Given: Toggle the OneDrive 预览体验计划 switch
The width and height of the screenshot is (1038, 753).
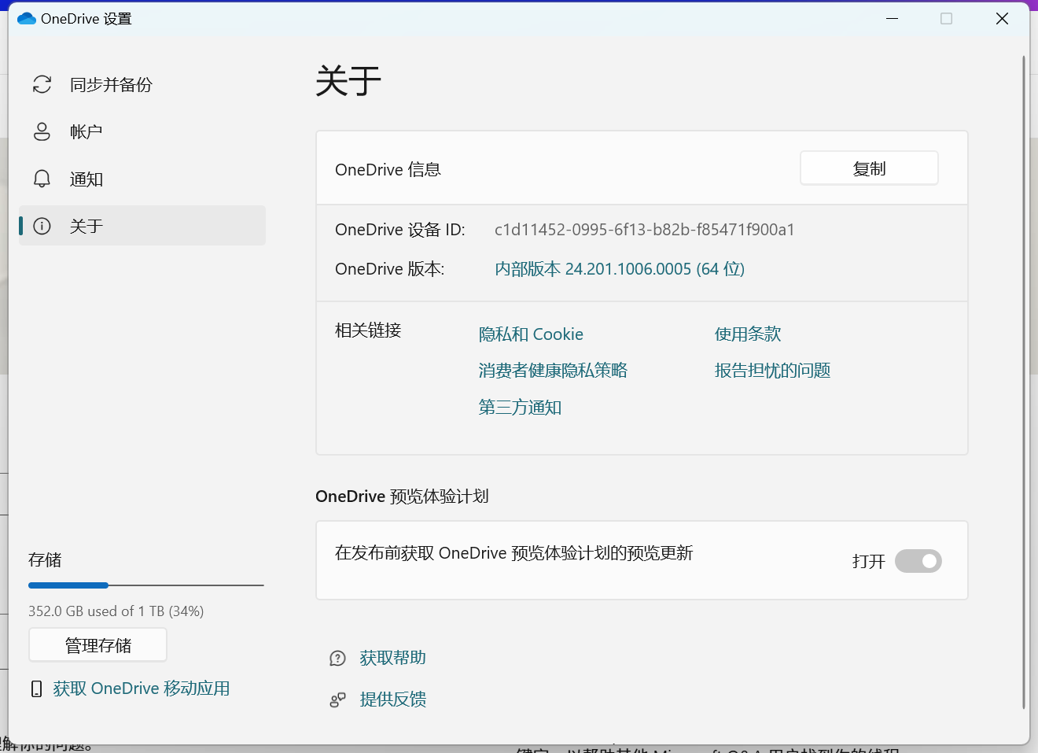Looking at the screenshot, I should pos(918,561).
